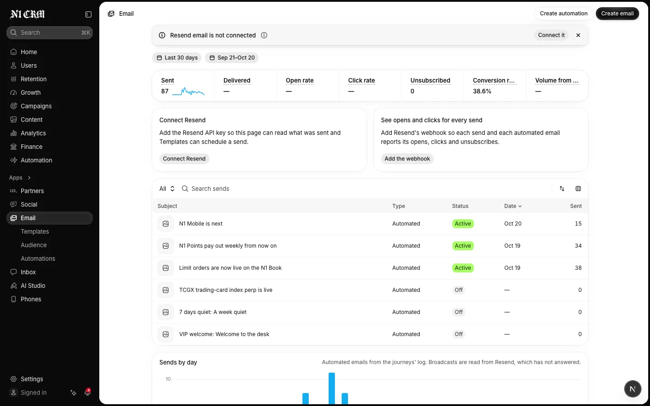The width and height of the screenshot is (650, 406).
Task: Open Inbox in sidebar
Action: pyautogui.click(x=50, y=272)
